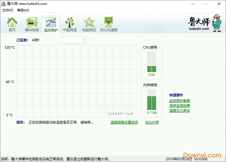Screen dimensions: 226x162
Task: Click the 保存监测结果 link
Action: click(180, 106)
